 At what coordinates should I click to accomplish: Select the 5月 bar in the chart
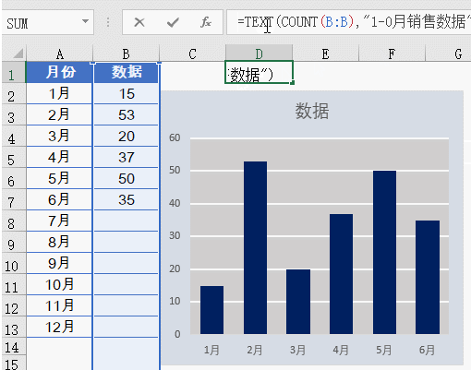[384, 252]
